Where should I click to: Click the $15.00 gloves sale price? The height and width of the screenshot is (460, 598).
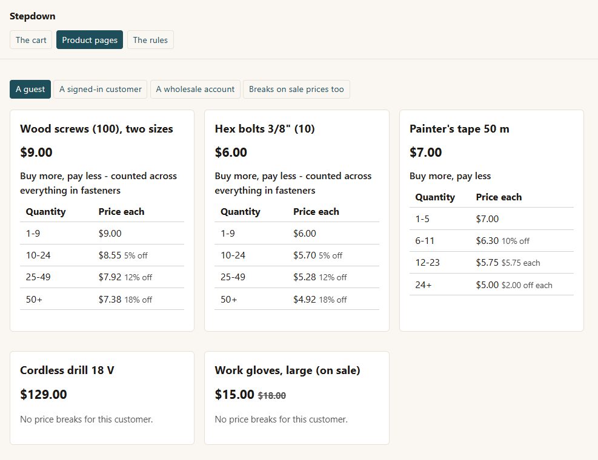point(234,394)
